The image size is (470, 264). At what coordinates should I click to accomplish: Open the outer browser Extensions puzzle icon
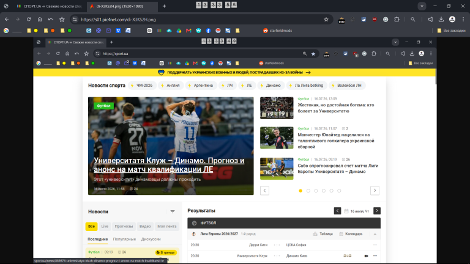tap(397, 20)
